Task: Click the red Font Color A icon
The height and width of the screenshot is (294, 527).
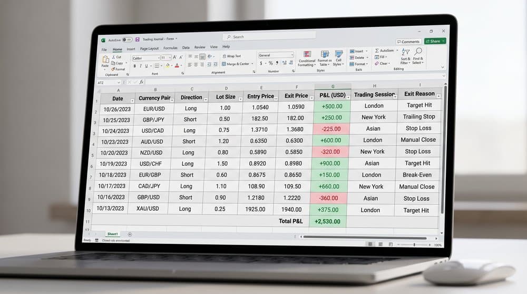Action: (177, 65)
